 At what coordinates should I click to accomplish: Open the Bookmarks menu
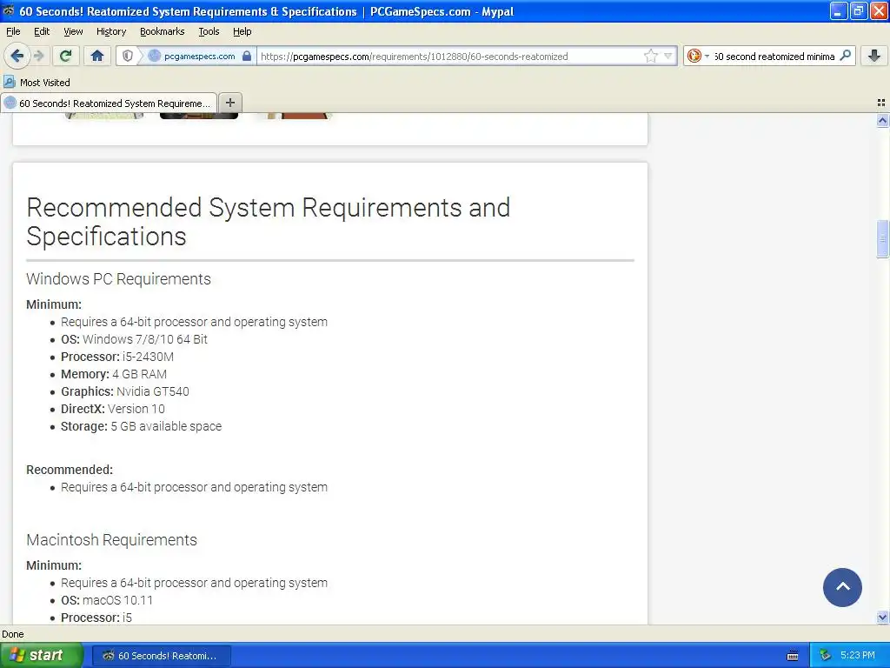pyautogui.click(x=163, y=31)
